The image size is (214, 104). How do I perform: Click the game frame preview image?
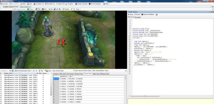coord(64,40)
